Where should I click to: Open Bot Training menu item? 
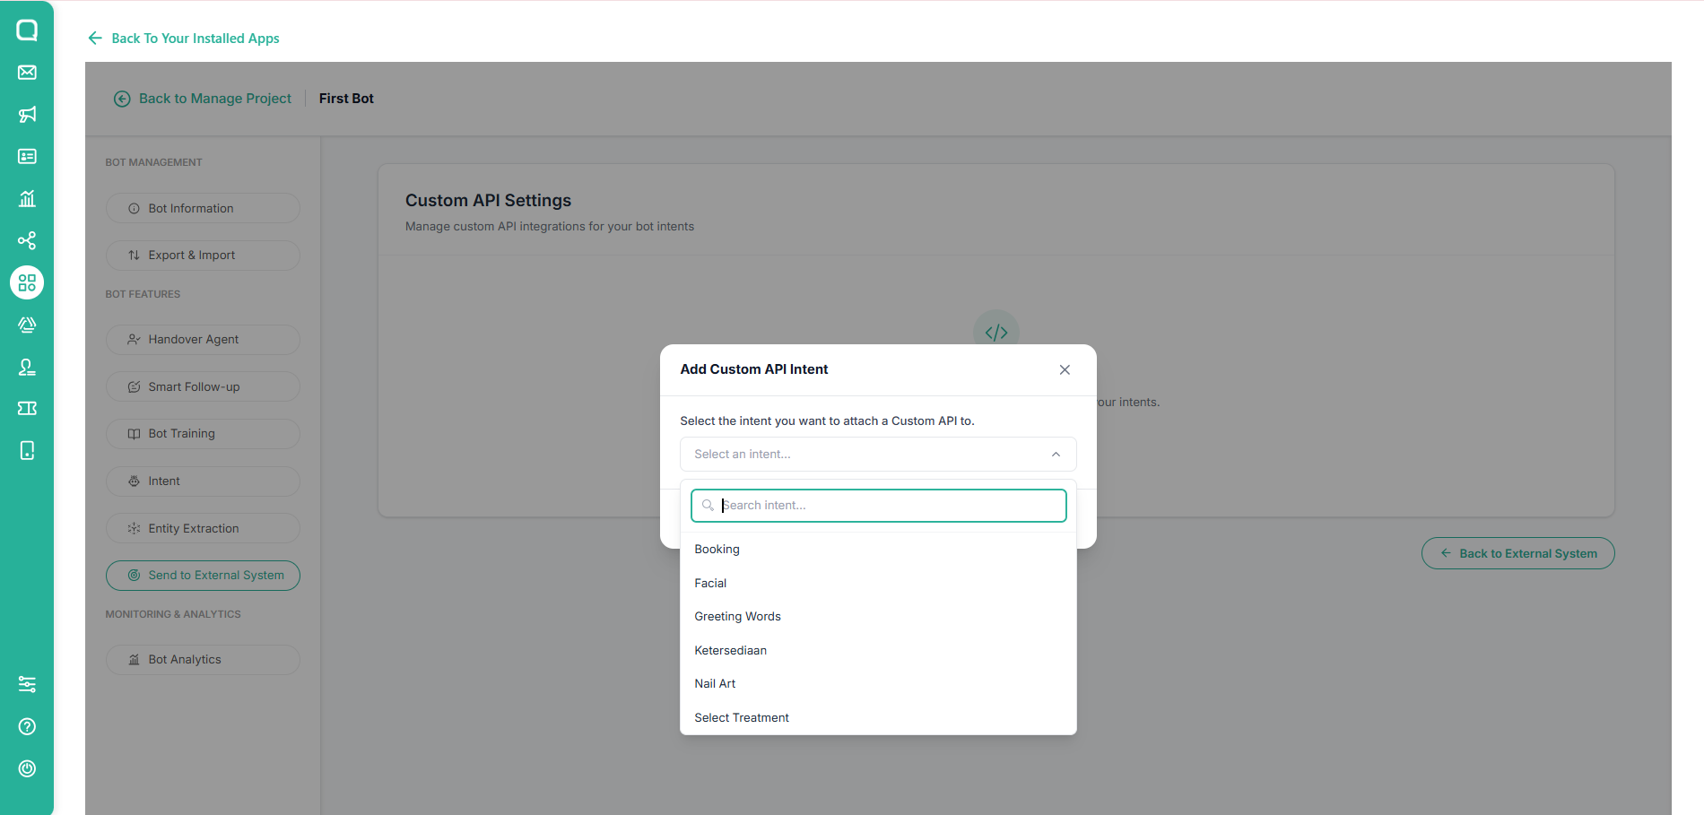pos(203,433)
